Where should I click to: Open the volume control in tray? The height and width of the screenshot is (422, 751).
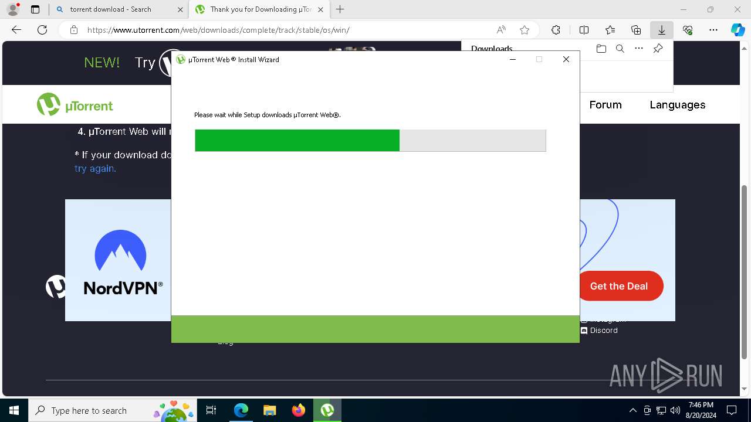pos(675,410)
